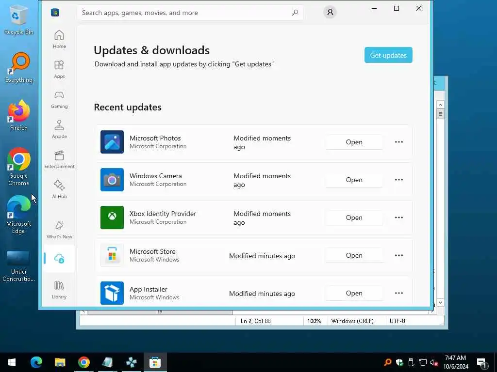This screenshot has width=497, height=372.
Task: Open Xbox Identity Provider from the list
Action: click(x=354, y=217)
